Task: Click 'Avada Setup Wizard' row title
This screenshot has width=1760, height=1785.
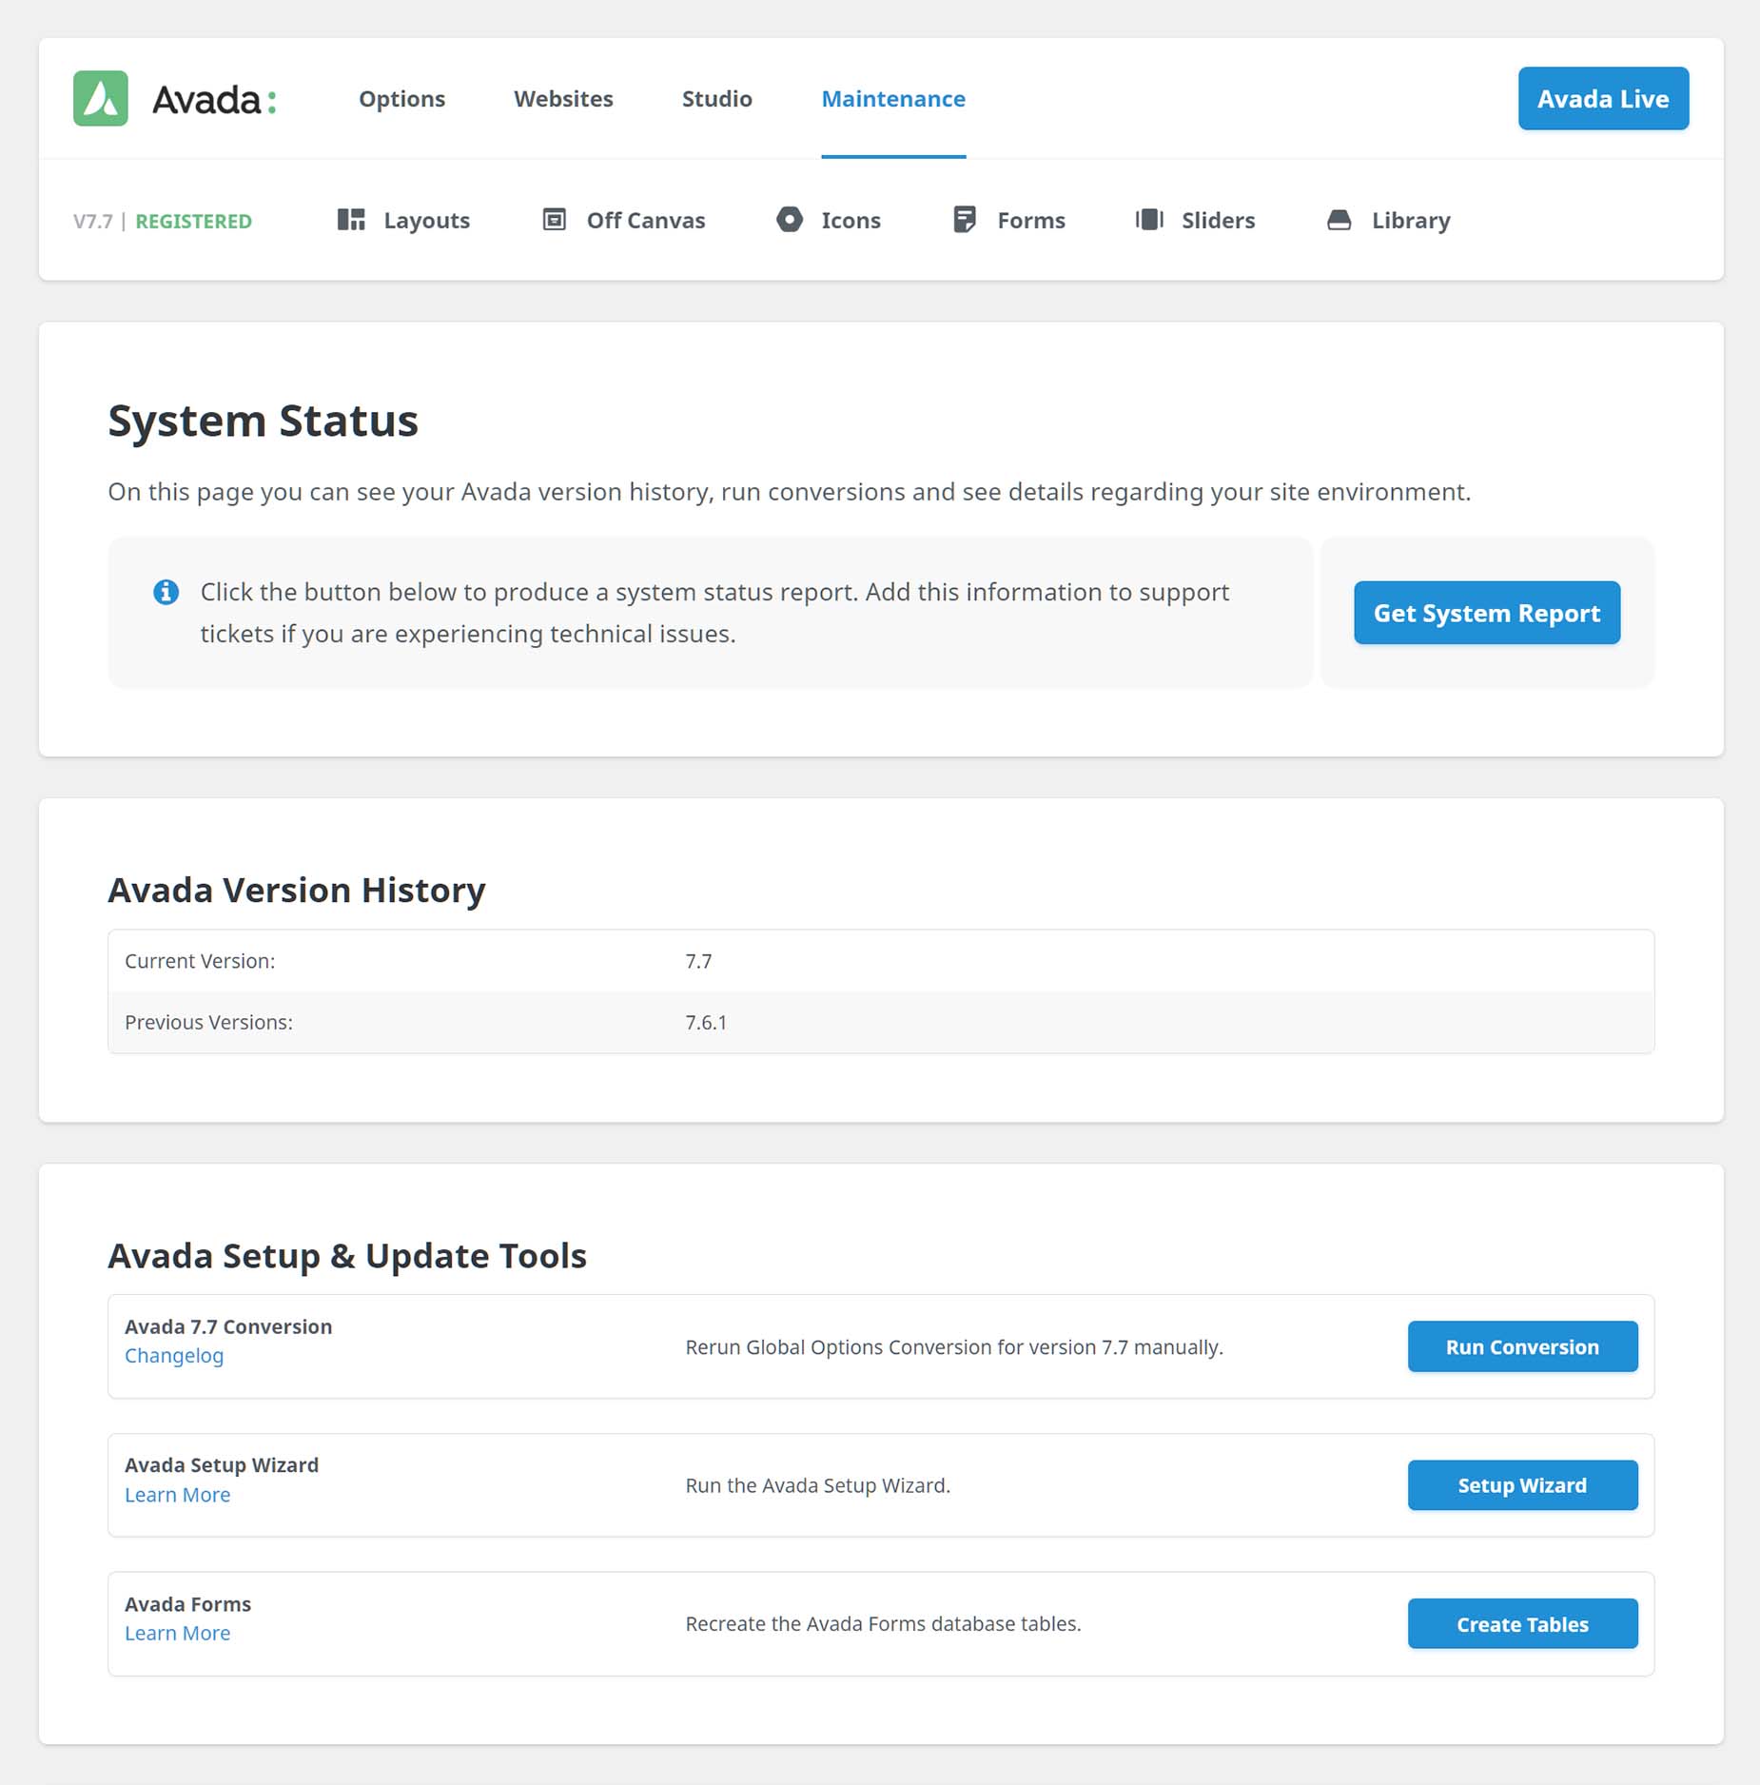Action: pos(222,1465)
